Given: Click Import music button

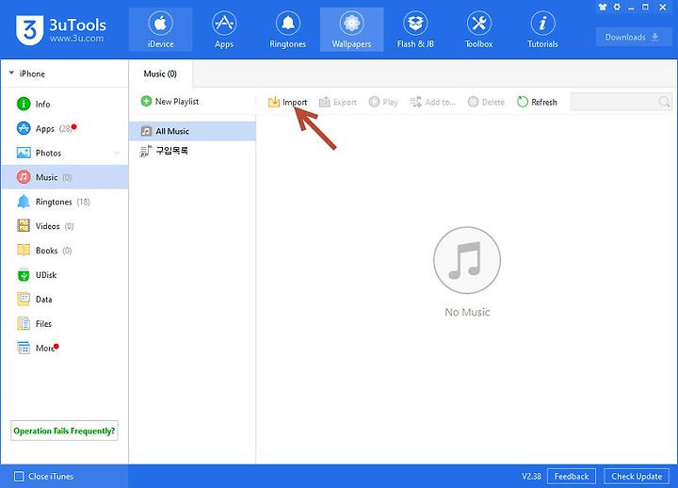Looking at the screenshot, I should (287, 102).
